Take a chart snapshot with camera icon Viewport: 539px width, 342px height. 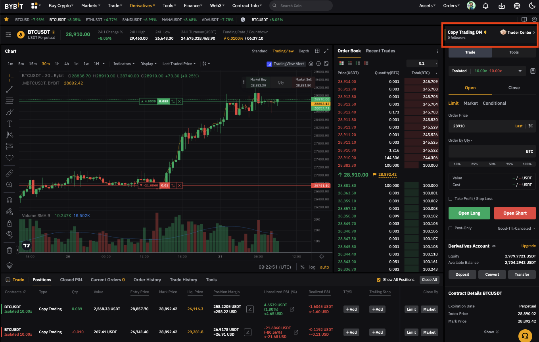pos(311,63)
